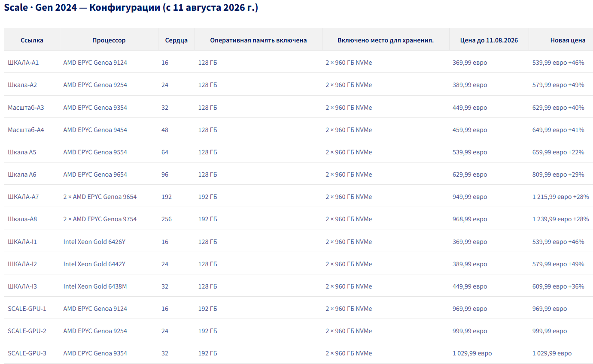
Task: Click "128 ГБ" memory in ШКАЛА-I2 row
Action: tap(208, 264)
